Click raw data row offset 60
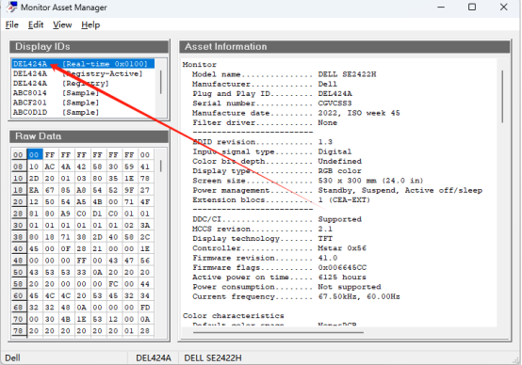The image size is (522, 365). click(x=18, y=295)
